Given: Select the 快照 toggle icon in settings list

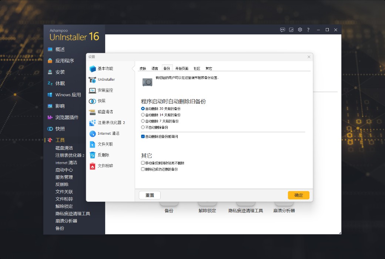Looking at the screenshot, I should (x=93, y=101).
